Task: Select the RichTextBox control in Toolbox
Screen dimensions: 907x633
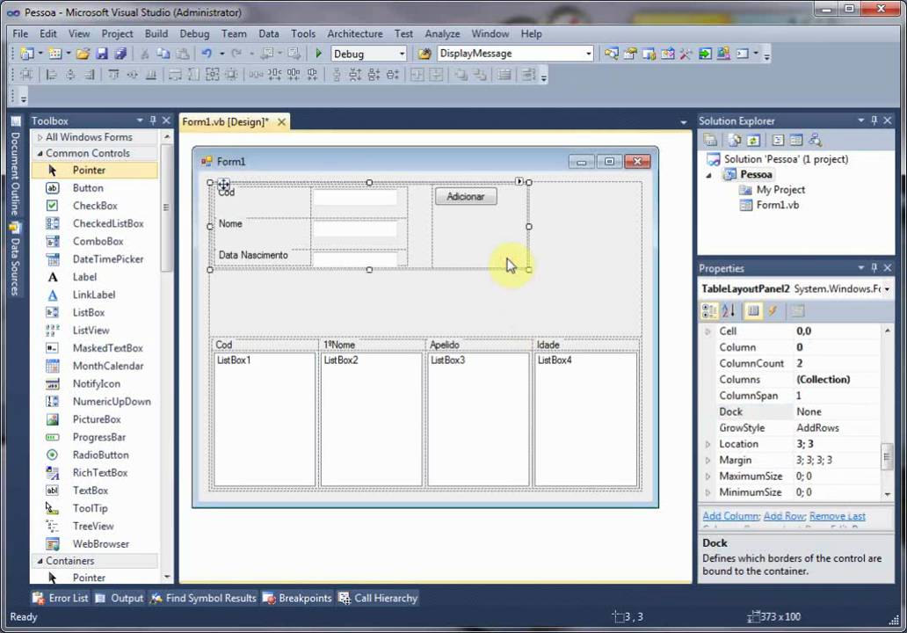Action: click(100, 473)
